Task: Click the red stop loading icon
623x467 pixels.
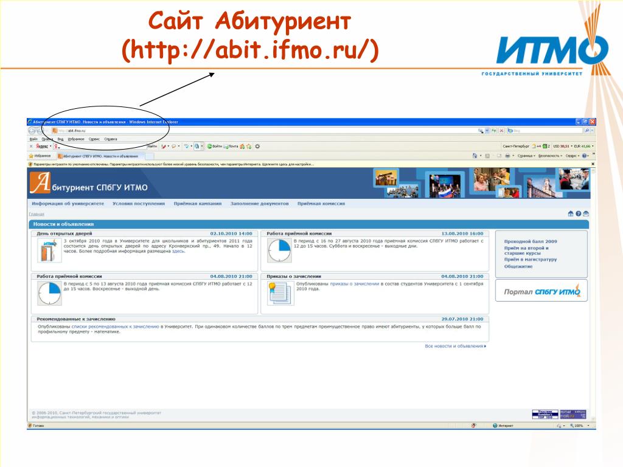Action: pos(502,131)
